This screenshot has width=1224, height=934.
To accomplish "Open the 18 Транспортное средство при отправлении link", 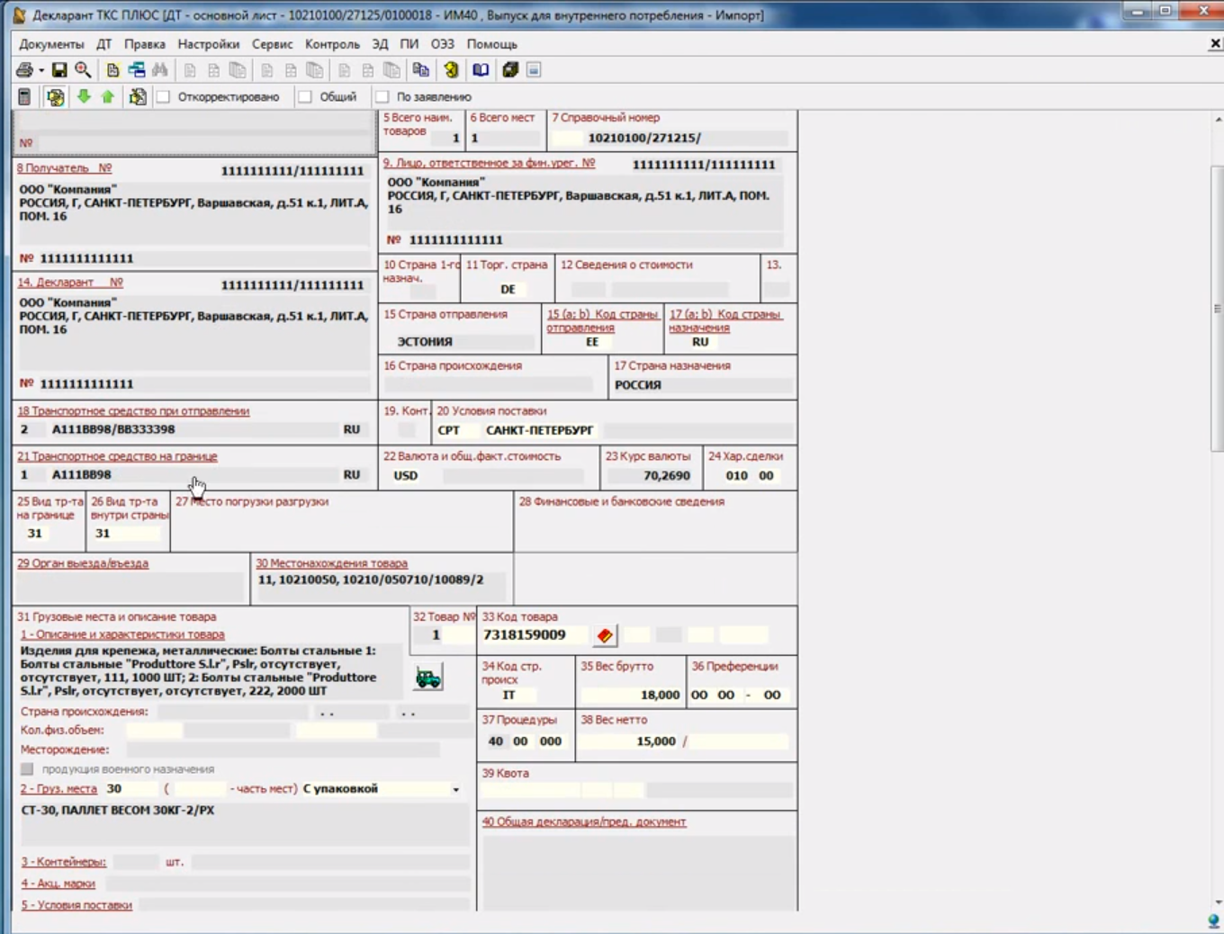I will click(x=133, y=411).
